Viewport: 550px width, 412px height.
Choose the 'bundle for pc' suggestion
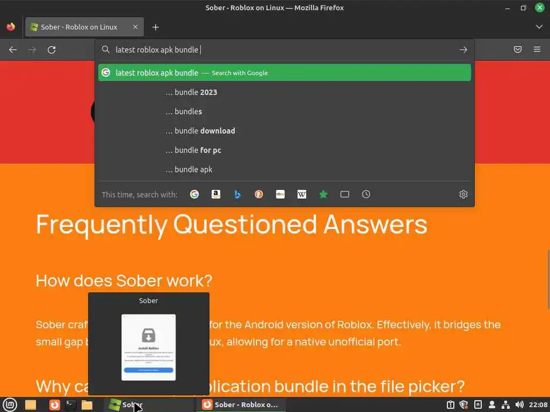[x=285, y=150]
